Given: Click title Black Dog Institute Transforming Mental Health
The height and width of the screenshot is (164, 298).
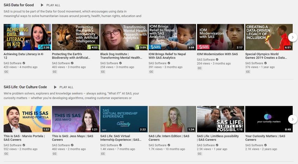Looking at the screenshot, I should point(121,56).
